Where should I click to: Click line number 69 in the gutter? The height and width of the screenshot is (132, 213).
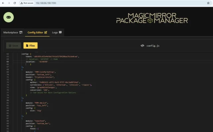pyautogui.click(x=8, y=72)
